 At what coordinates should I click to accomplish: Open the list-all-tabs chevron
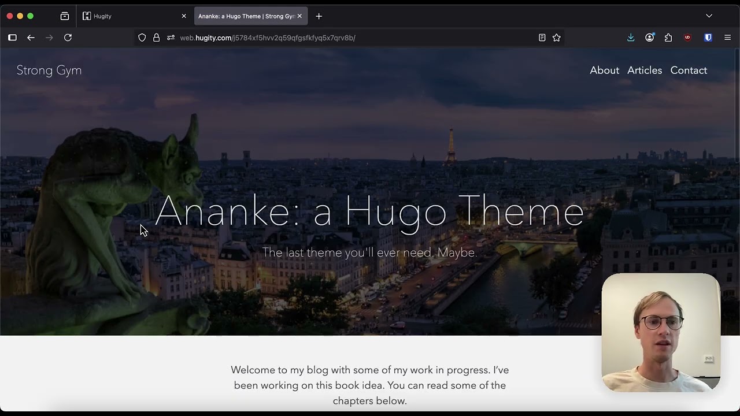tap(709, 16)
